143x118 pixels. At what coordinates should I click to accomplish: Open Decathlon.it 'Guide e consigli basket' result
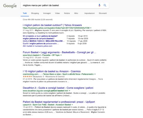[x=58, y=88]
